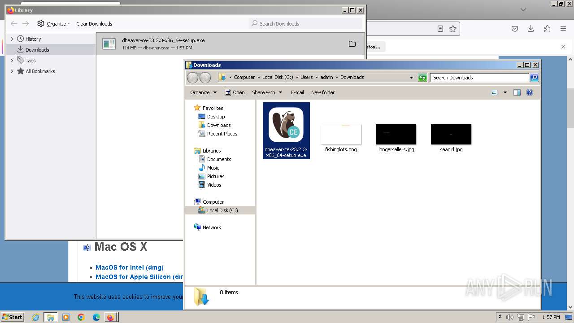Click the admin breadcrumb in address bar
This screenshot has height=323, width=574.
326,77
